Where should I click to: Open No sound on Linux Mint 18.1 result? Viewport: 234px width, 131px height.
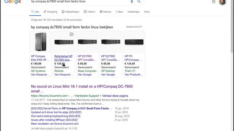click(x=82, y=89)
